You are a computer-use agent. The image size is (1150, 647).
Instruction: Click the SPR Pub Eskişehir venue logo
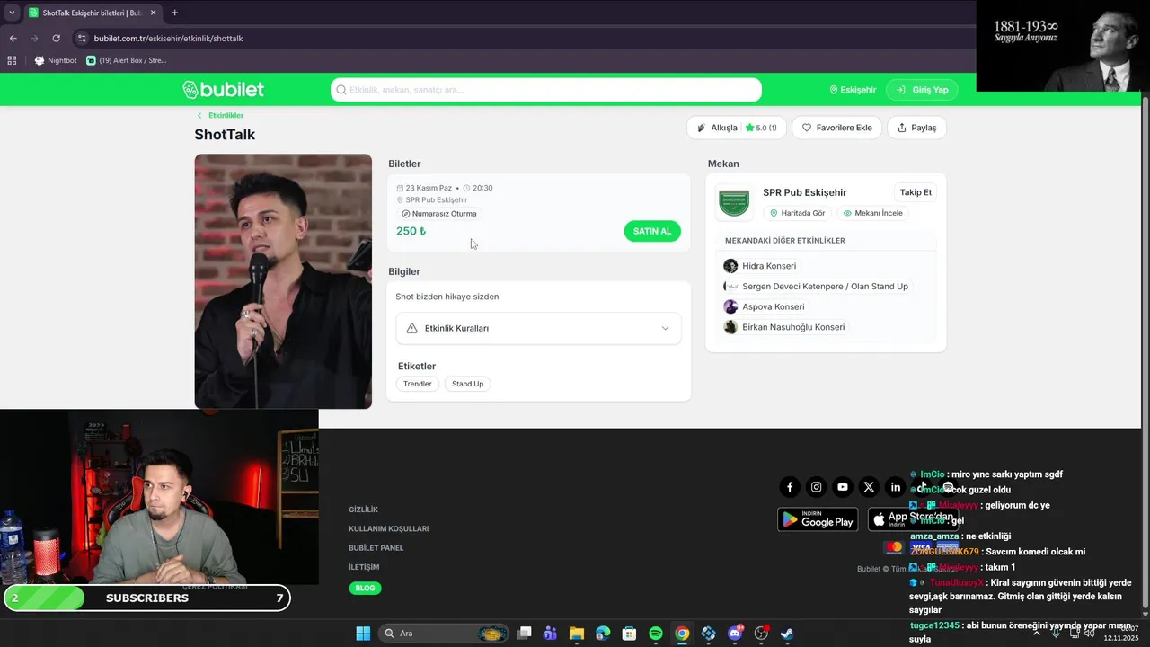734,202
